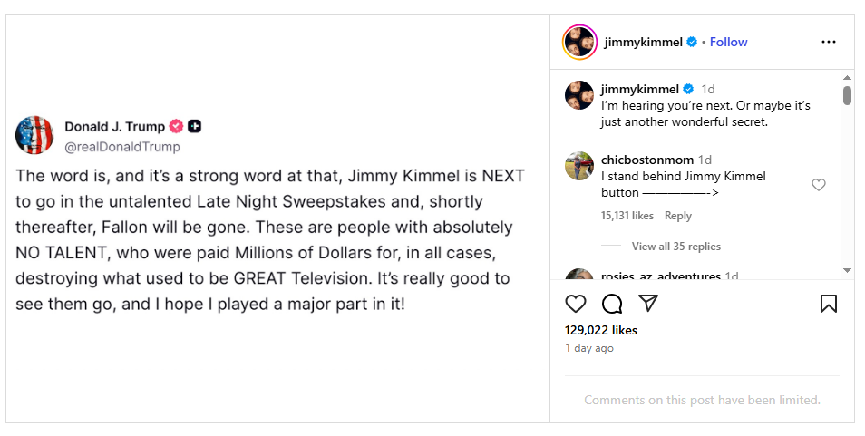The width and height of the screenshot is (865, 436).
Task: Open list of 129,022 likes
Action: pyautogui.click(x=601, y=330)
